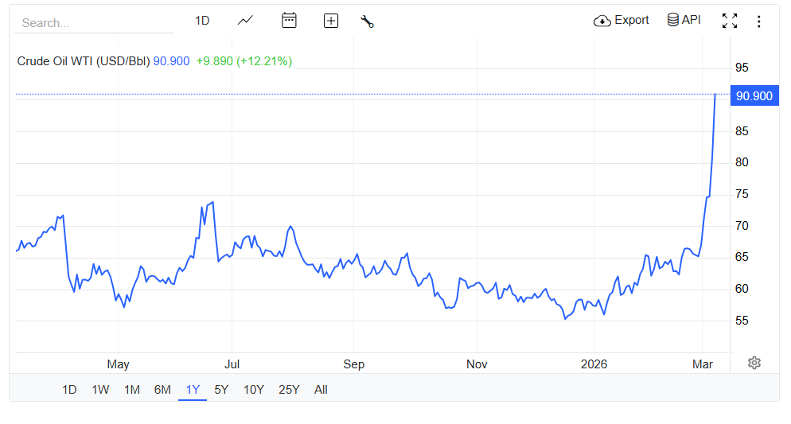Switch to the 6M time range
The height and width of the screenshot is (424, 791).
coord(162,390)
